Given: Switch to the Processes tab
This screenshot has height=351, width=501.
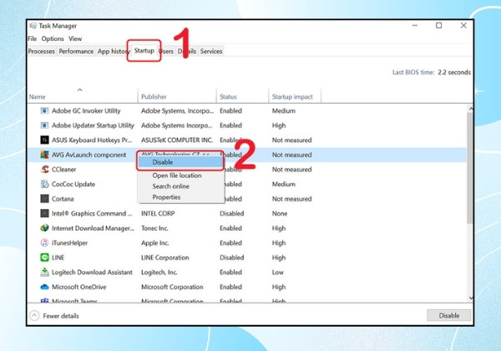Looking at the screenshot, I should [x=41, y=51].
